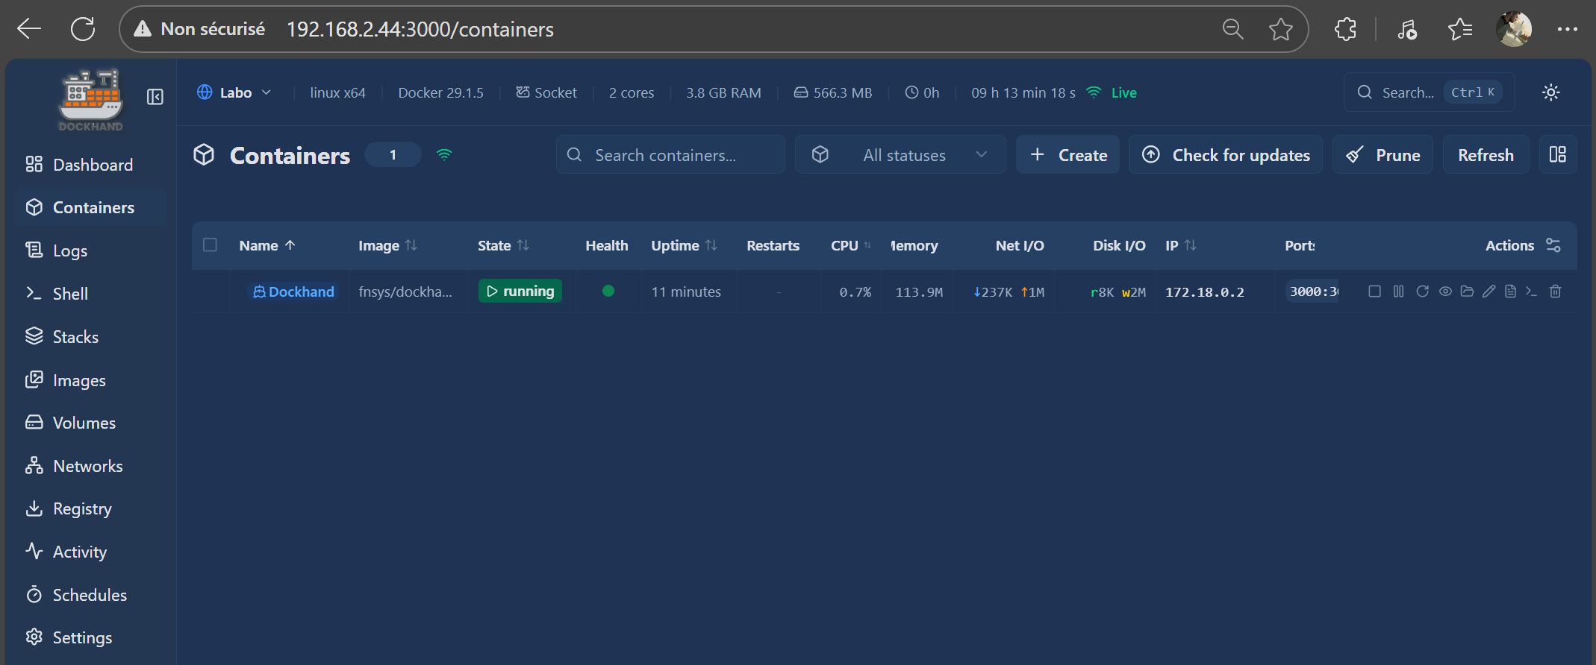Open the All statuses filter dropdown
The image size is (1596, 665).
900,155
